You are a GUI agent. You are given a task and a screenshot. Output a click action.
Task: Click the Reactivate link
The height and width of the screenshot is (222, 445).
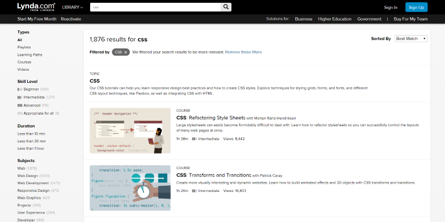pyautogui.click(x=71, y=19)
